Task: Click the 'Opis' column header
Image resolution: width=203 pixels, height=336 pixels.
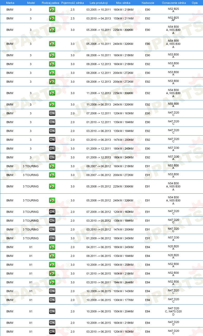Action: (x=194, y=3)
